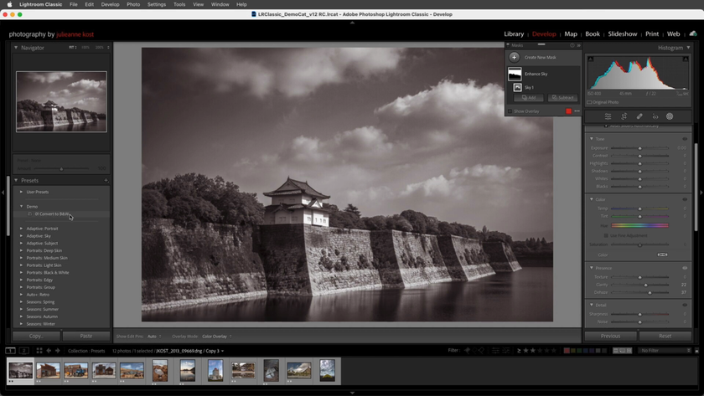This screenshot has height=396, width=704.
Task: Toggle the Original Photo checkbox
Action: pos(589,102)
